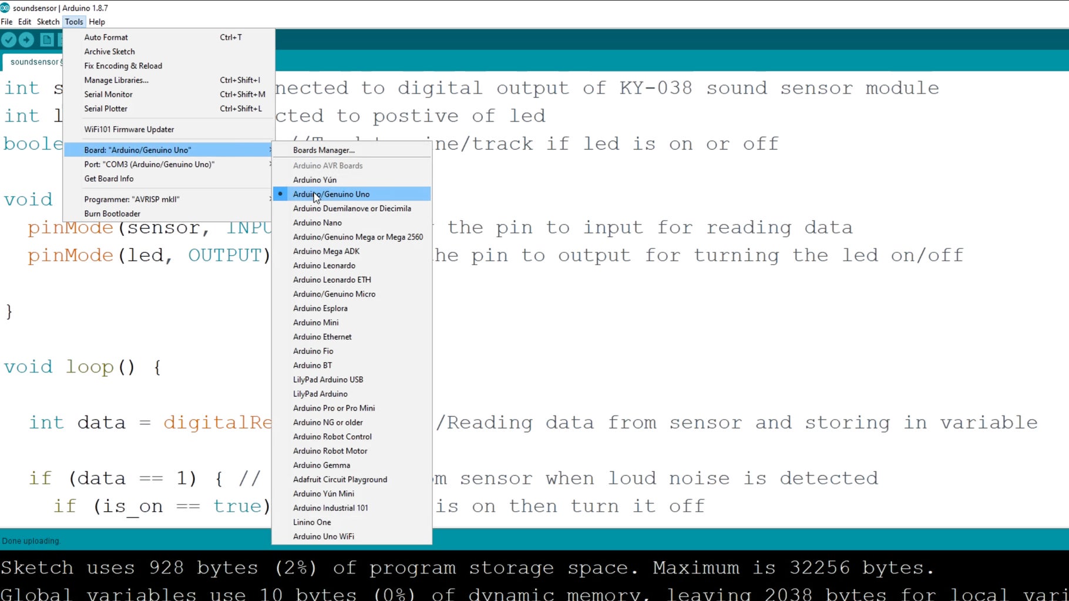Screen dimensions: 1069x601
Task: Click the 'pinMode(led, OUTPUT)' code line
Action: pos(149,256)
